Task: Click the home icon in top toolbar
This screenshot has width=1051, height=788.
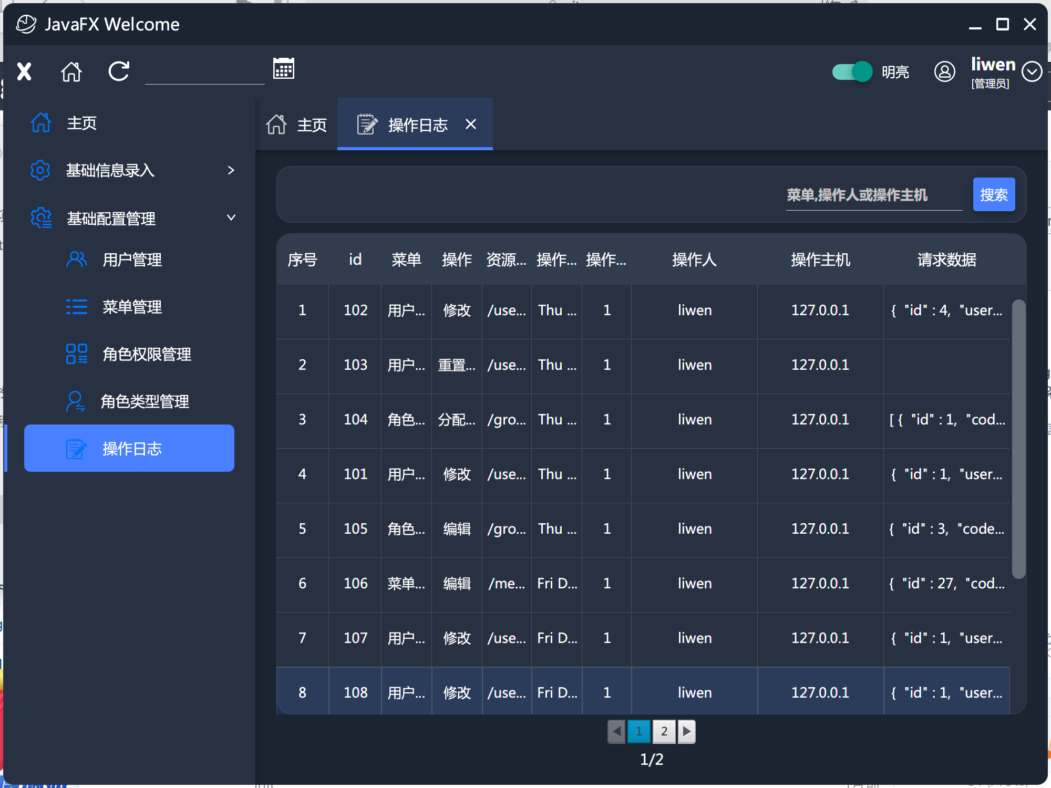Action: 71,71
